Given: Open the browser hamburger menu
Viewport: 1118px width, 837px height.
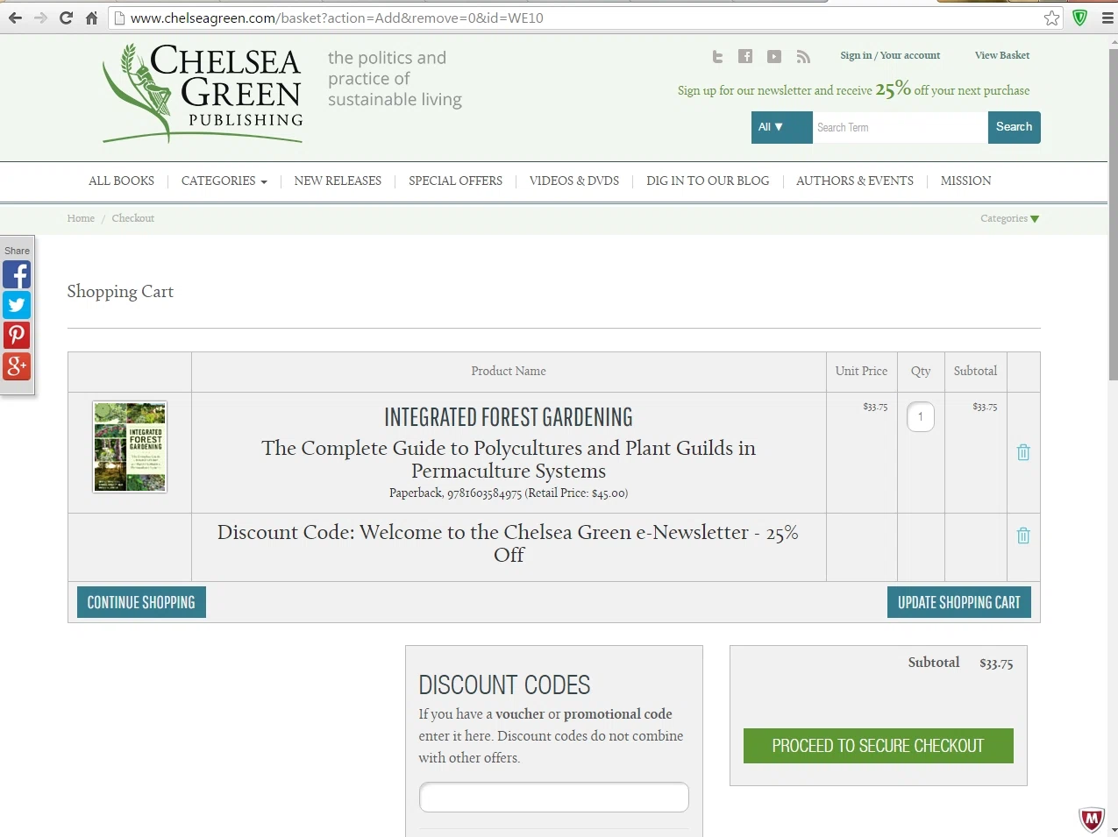Looking at the screenshot, I should pyautogui.click(x=1107, y=18).
